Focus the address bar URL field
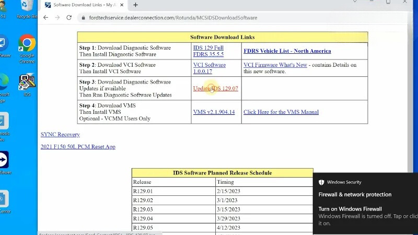This screenshot has height=235, width=418. point(173,18)
